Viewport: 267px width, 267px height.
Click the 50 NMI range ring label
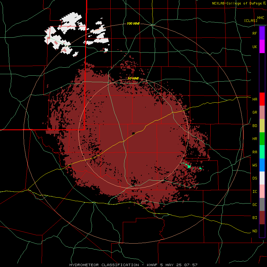(133, 79)
